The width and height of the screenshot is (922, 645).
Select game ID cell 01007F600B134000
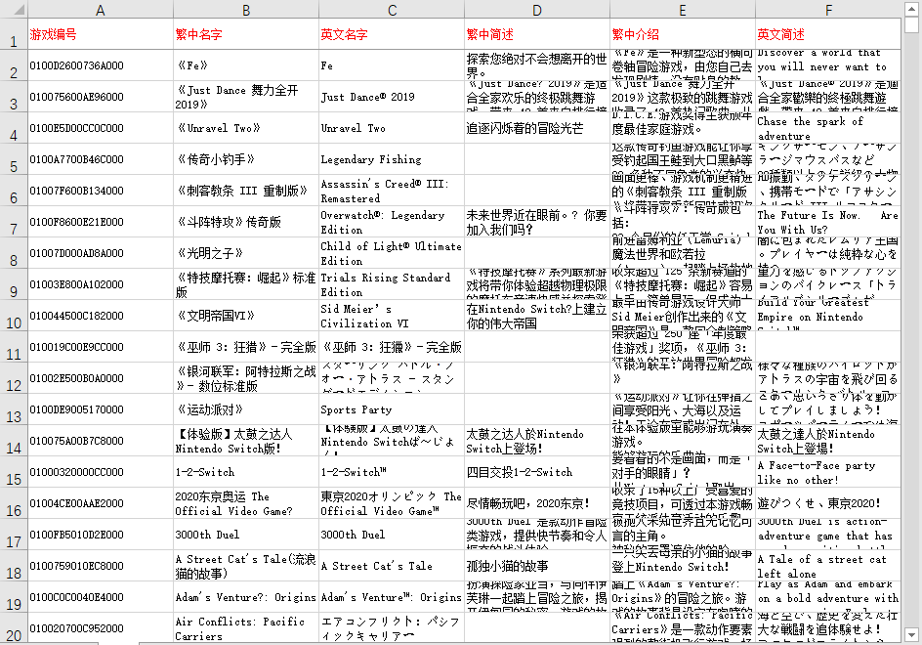101,191
